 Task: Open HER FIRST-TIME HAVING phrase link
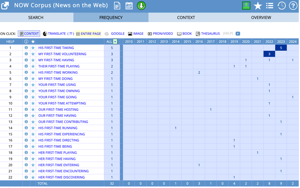pos(57,159)
